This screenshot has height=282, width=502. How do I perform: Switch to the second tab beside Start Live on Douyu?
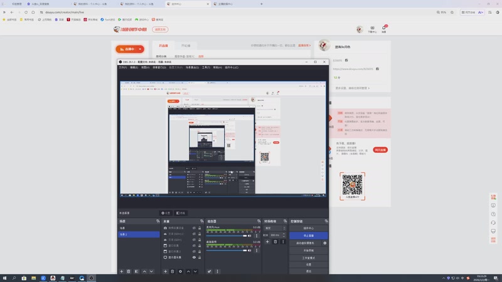tap(186, 46)
